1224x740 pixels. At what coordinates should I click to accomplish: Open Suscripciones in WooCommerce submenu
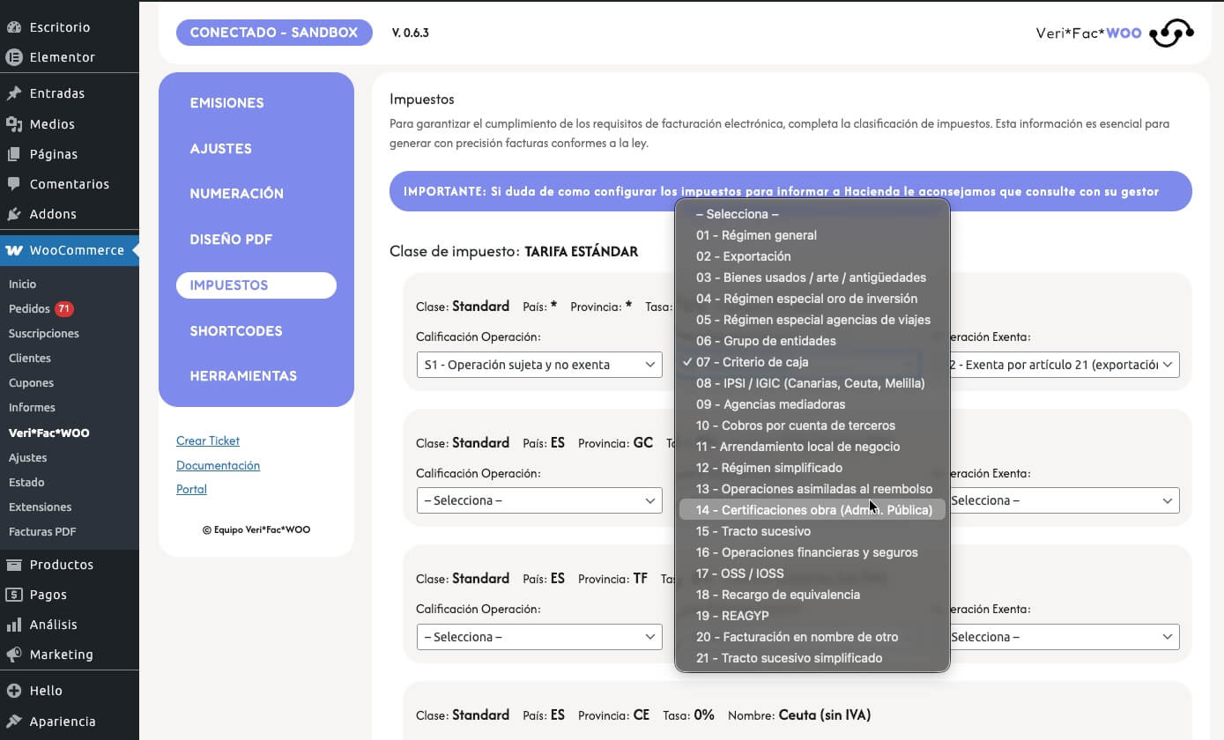[x=44, y=334]
